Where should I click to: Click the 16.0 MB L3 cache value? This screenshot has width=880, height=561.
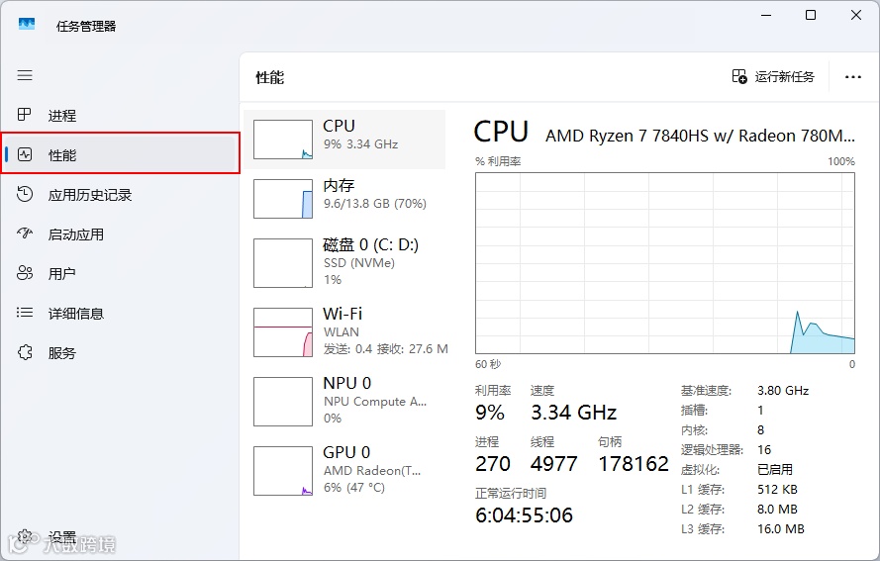[x=781, y=529]
